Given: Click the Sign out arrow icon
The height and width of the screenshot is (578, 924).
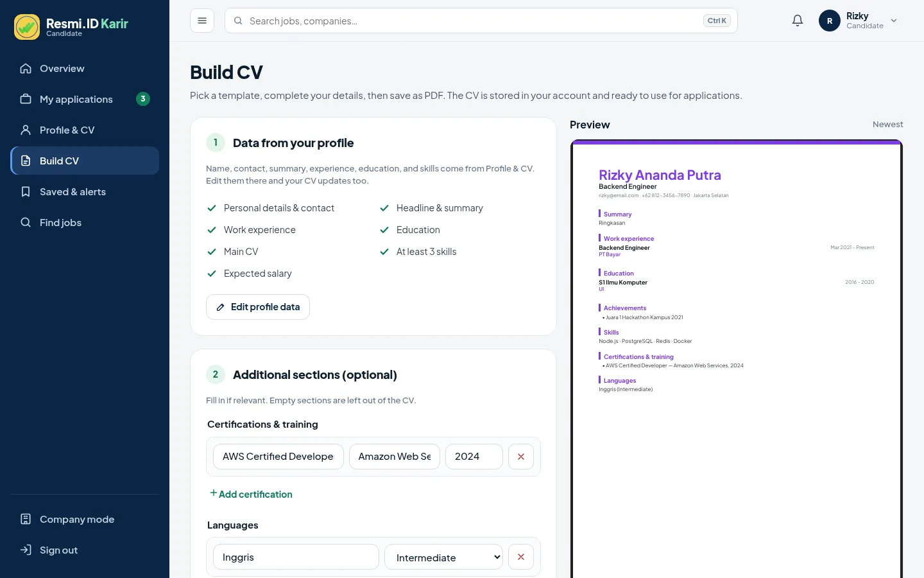Looking at the screenshot, I should (26, 550).
